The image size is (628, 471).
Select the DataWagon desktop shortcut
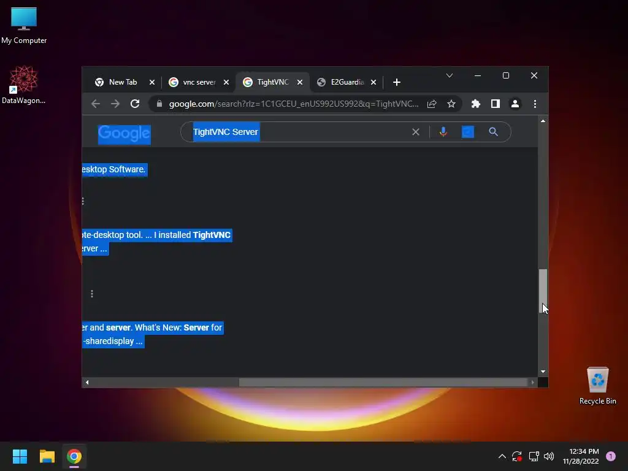pos(24,85)
